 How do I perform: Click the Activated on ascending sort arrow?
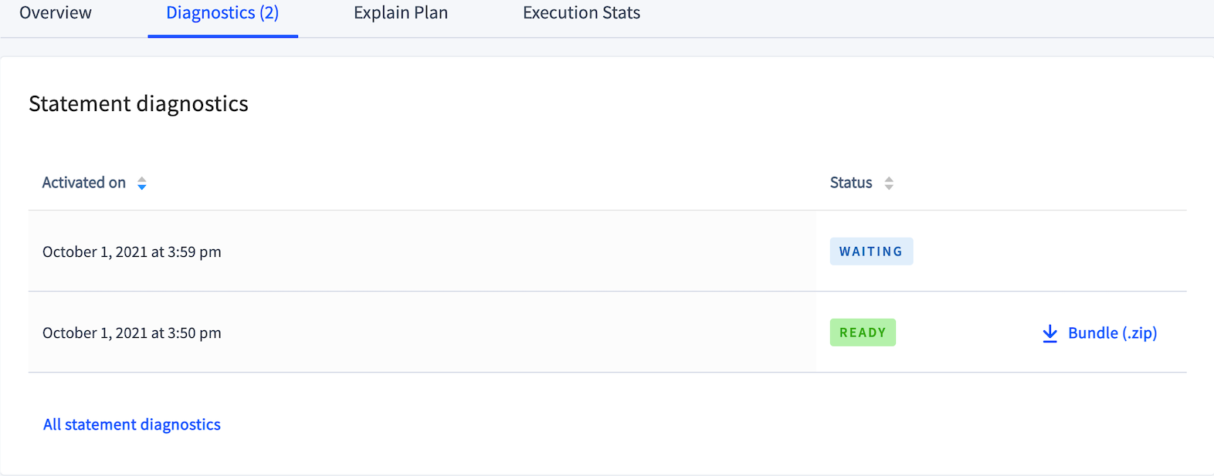(142, 179)
